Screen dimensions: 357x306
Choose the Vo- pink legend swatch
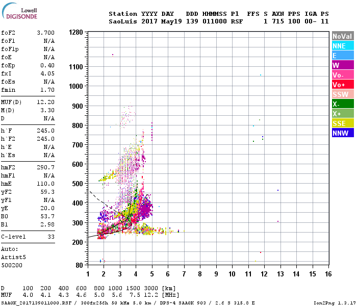tap(343, 75)
